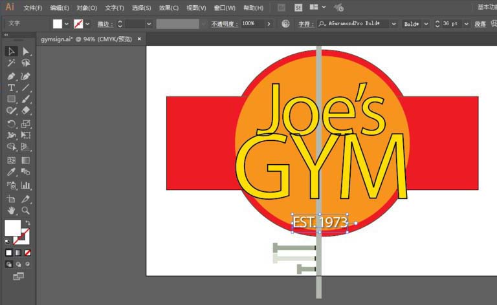Open the 文件(F) menu
Viewport: 497px width, 305px height.
point(33,8)
